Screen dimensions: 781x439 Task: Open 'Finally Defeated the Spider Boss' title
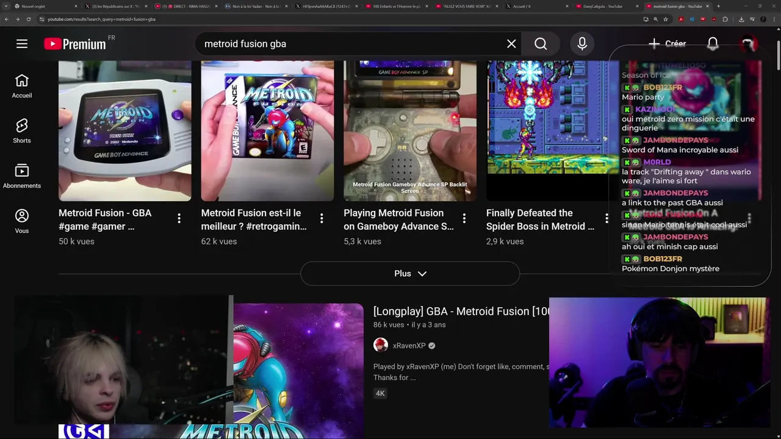pos(540,220)
